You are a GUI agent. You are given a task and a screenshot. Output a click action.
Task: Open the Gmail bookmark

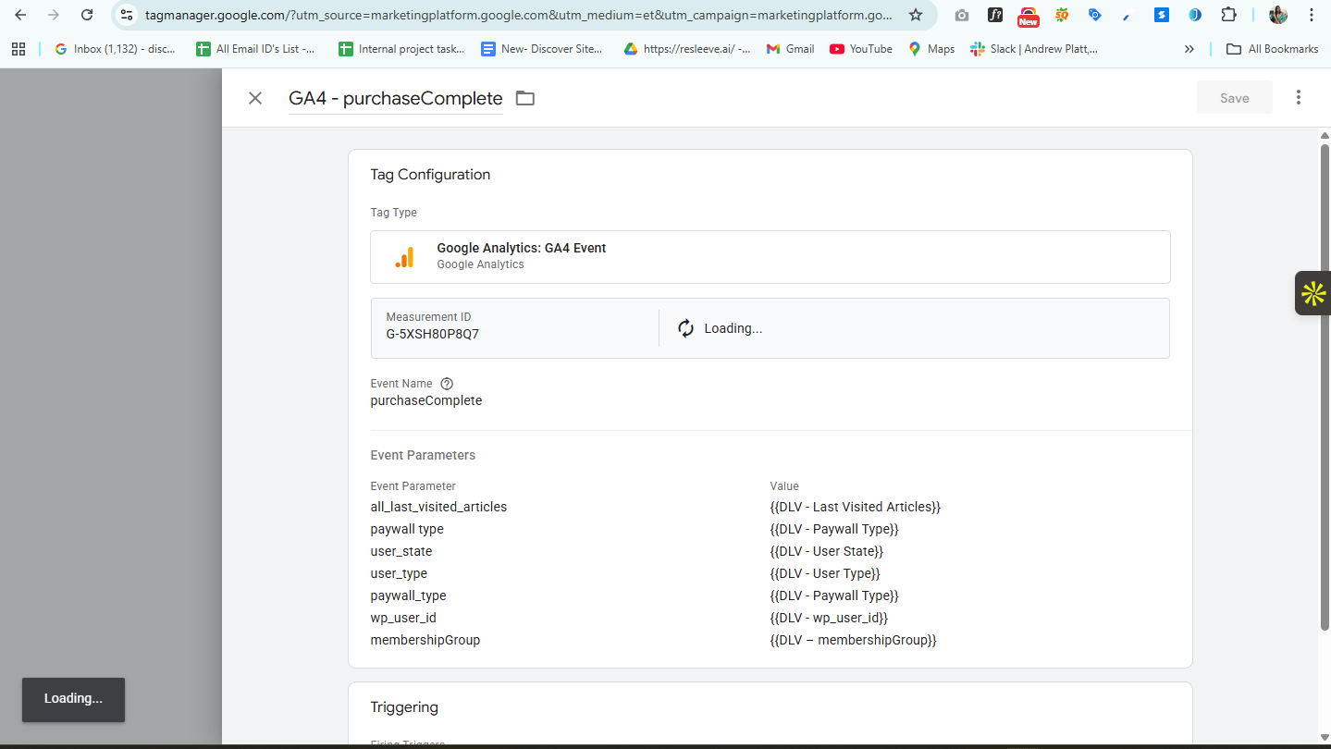point(791,49)
